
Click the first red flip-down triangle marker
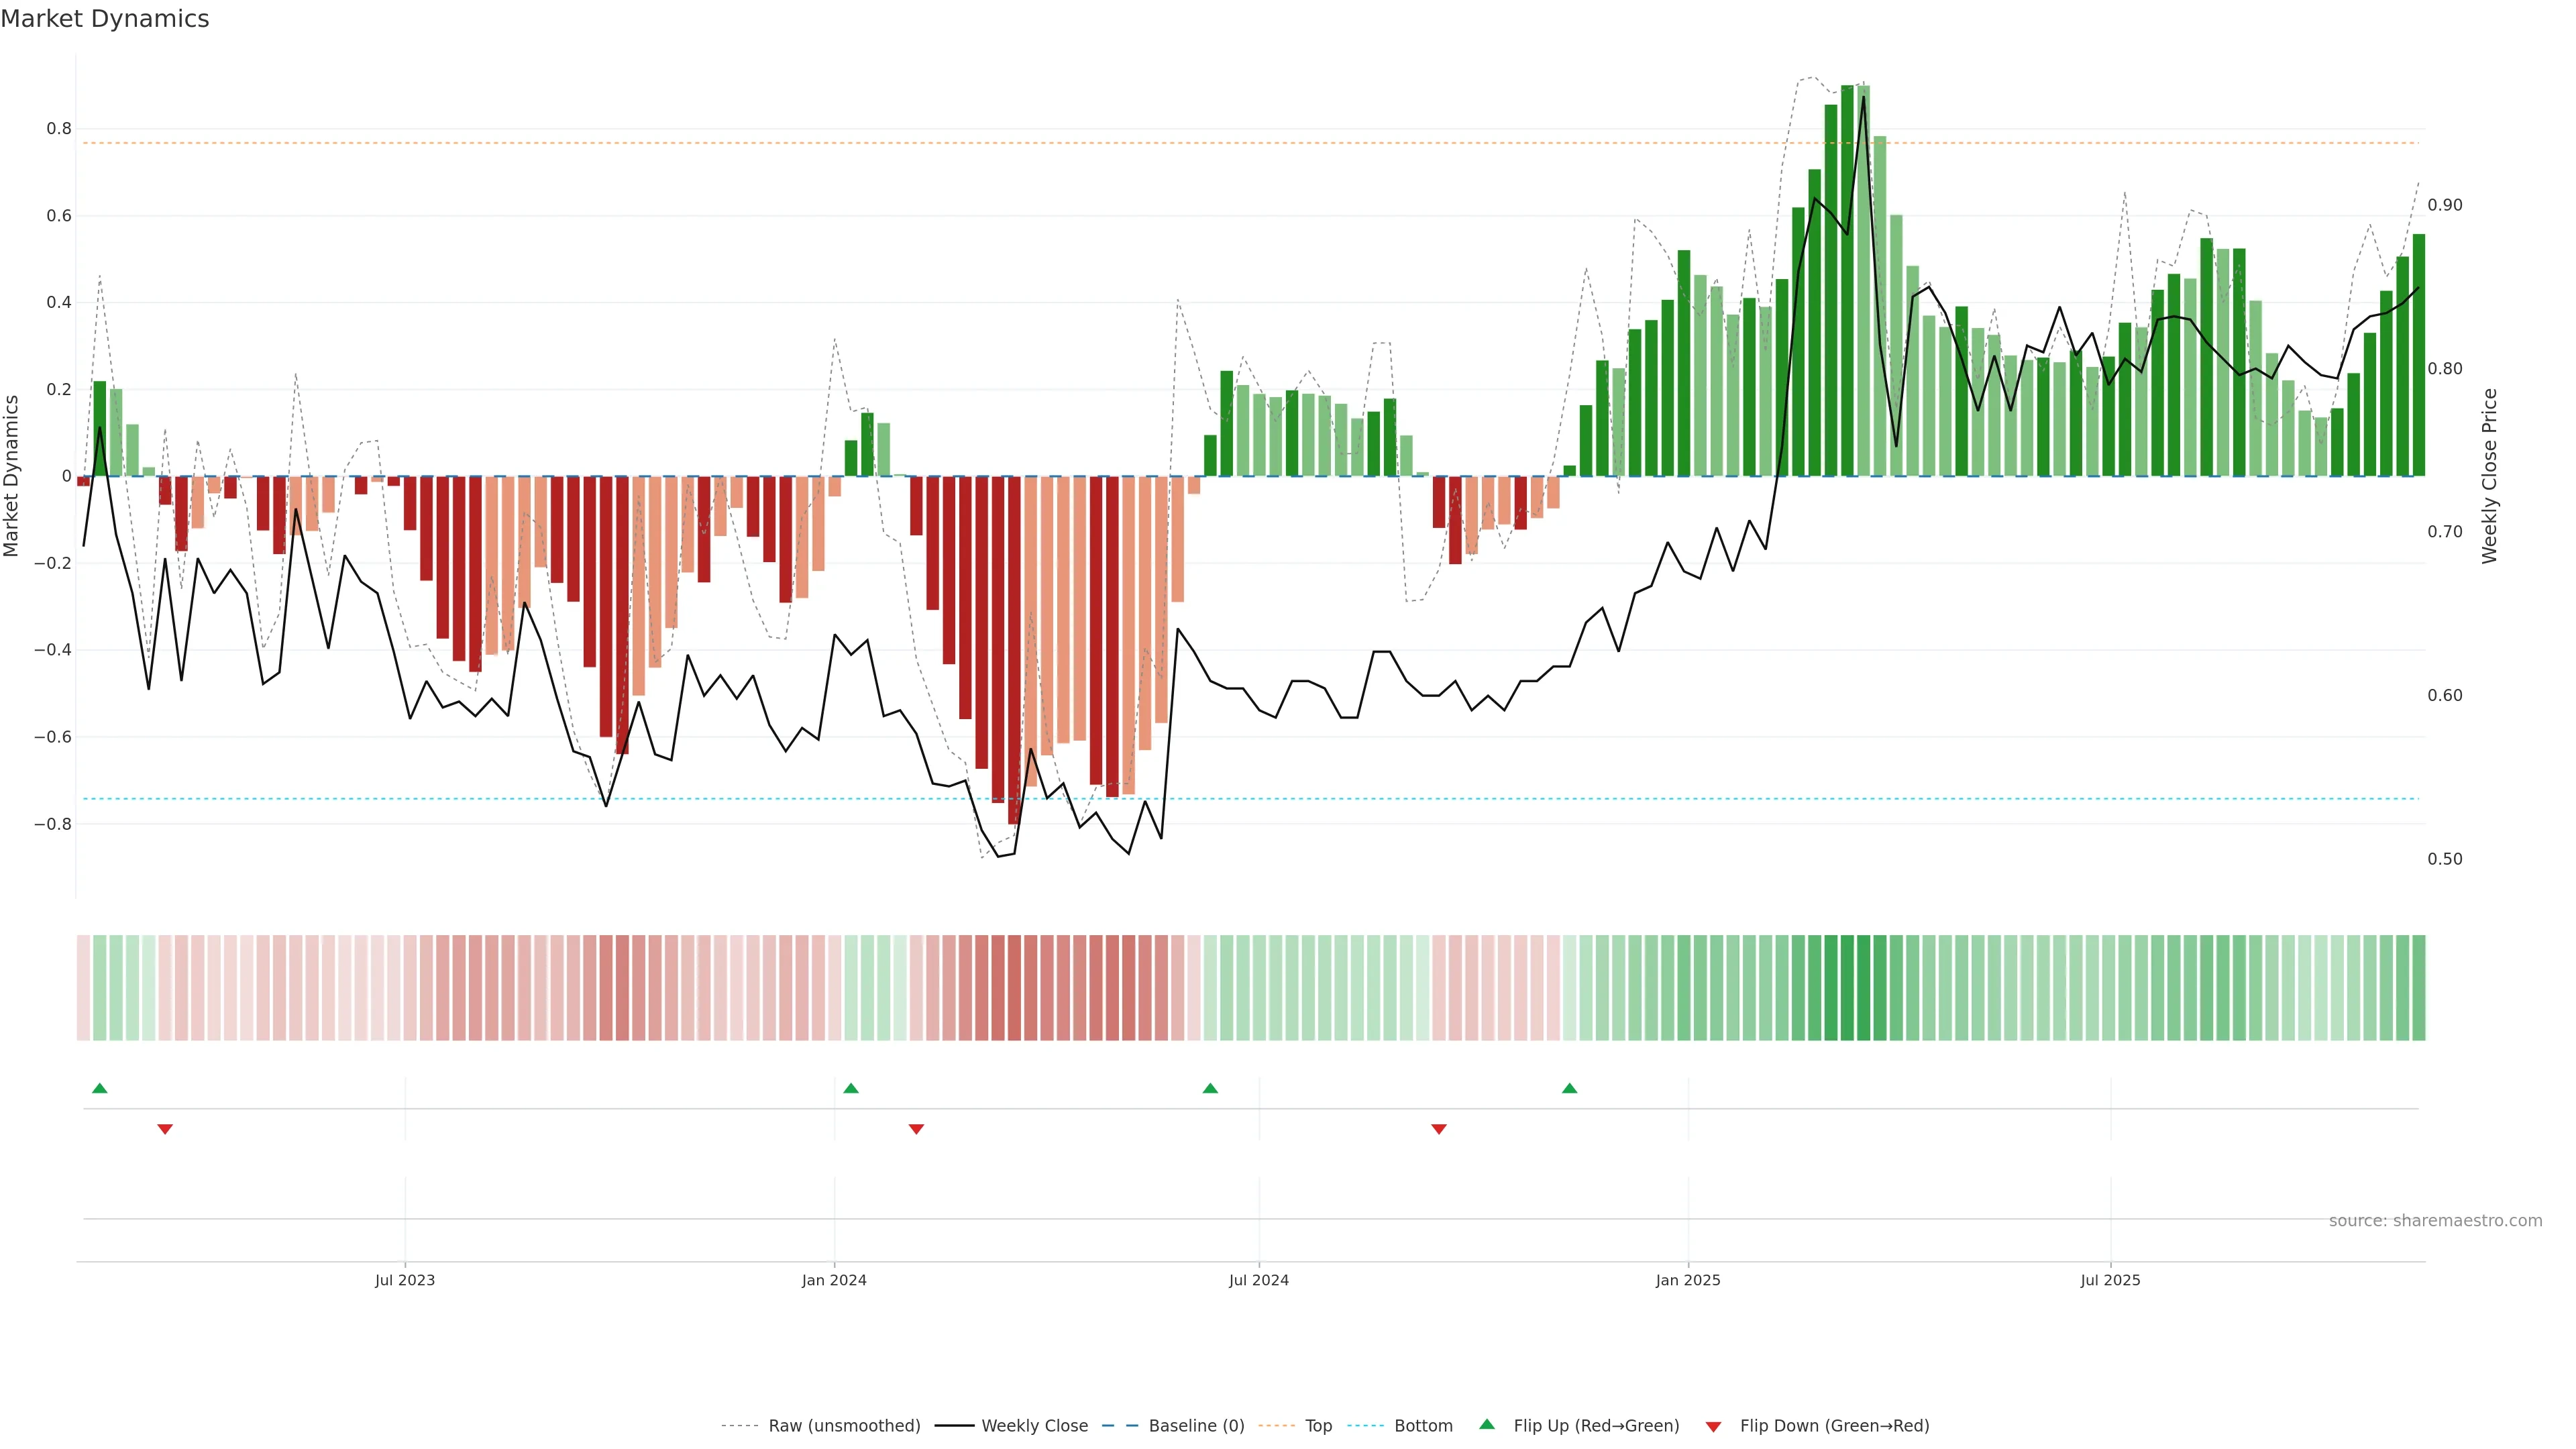(165, 1129)
